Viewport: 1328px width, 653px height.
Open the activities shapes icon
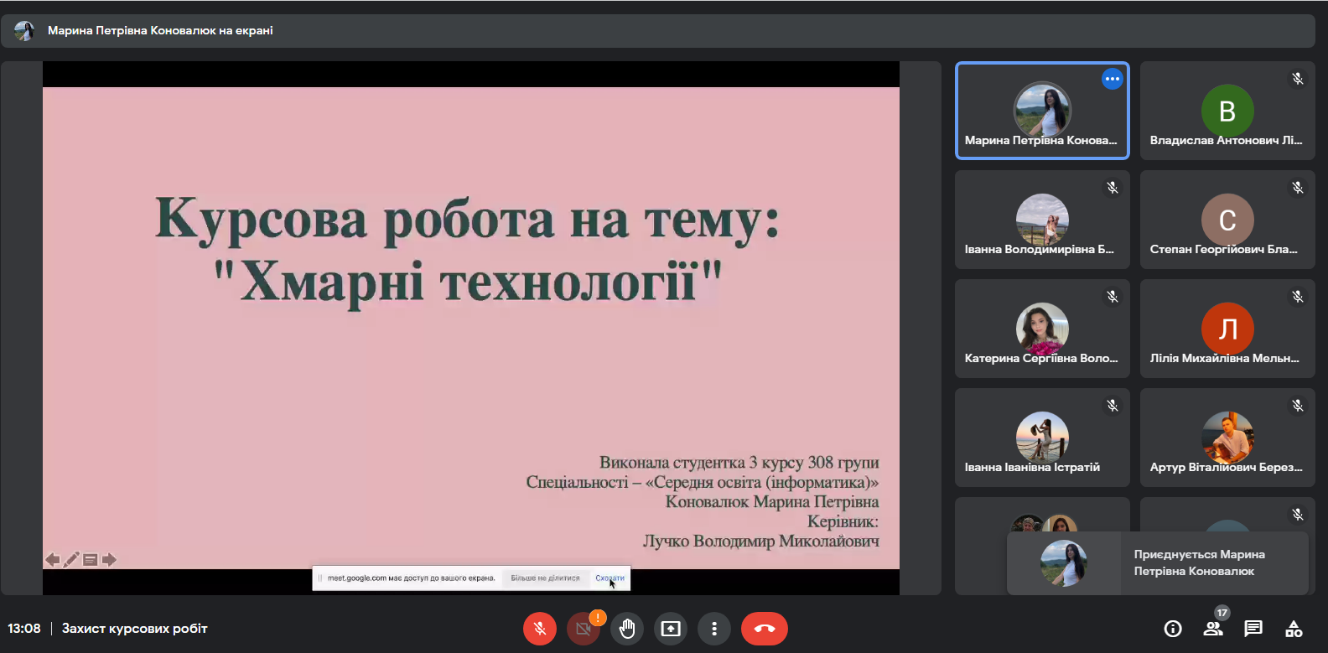[1294, 629]
